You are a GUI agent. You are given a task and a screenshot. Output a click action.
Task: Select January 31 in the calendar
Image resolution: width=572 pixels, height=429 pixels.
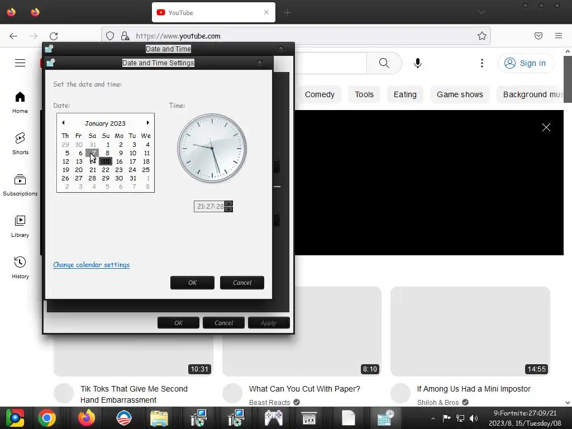(133, 178)
